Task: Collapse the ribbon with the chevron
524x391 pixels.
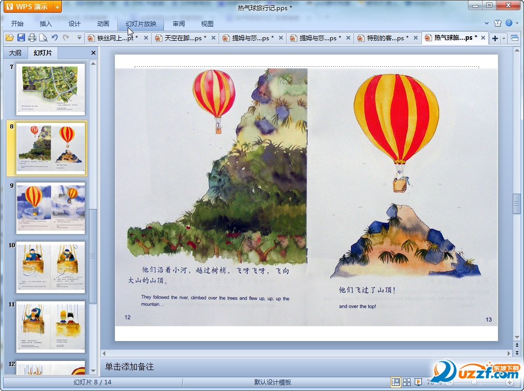Action: (487, 23)
